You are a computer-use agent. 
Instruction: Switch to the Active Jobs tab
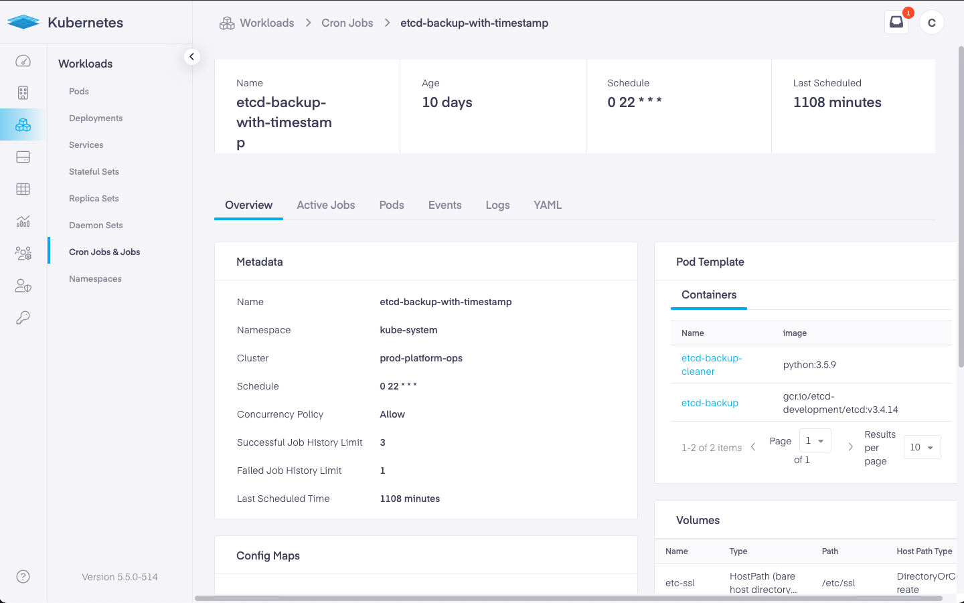[325, 205]
